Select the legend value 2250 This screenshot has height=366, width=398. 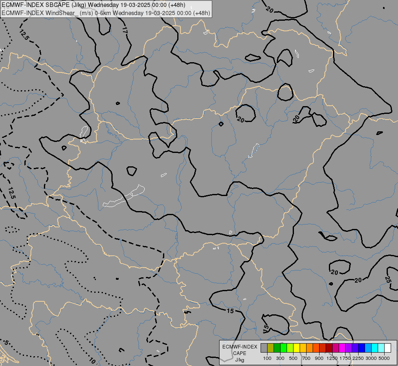pyautogui.click(x=358, y=358)
